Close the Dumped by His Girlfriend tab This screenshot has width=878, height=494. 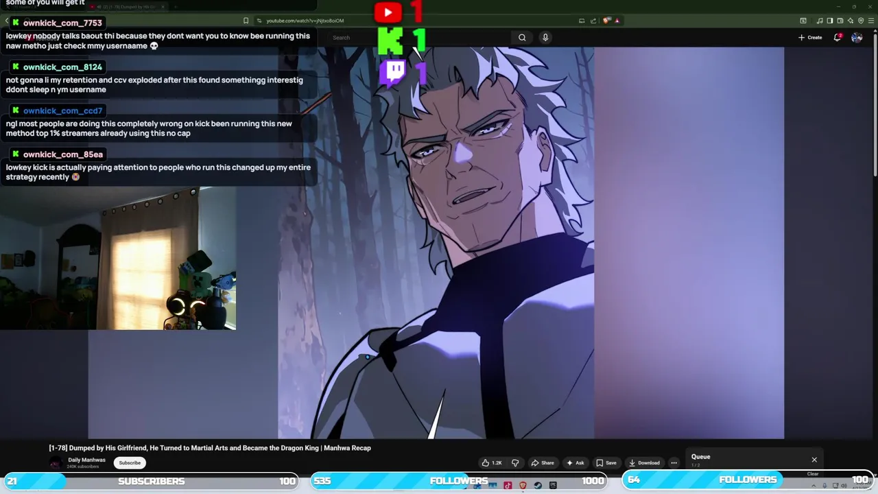click(163, 7)
